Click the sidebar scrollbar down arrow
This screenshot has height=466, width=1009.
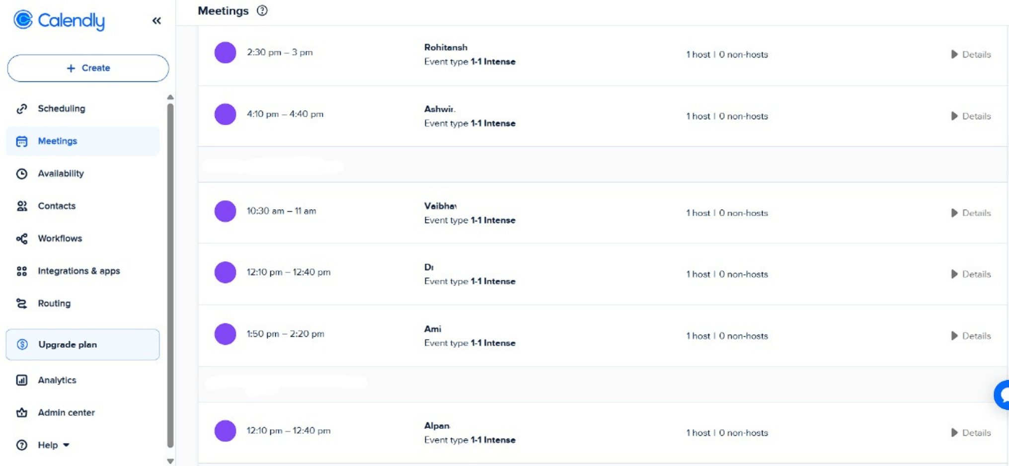point(170,461)
